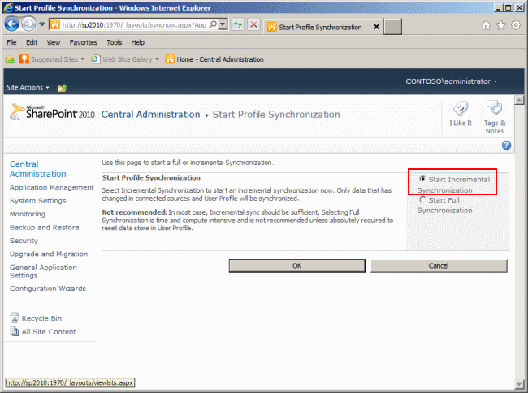Select Start Full Synchronization radio button
Screen dimensions: 528x393
pos(422,199)
